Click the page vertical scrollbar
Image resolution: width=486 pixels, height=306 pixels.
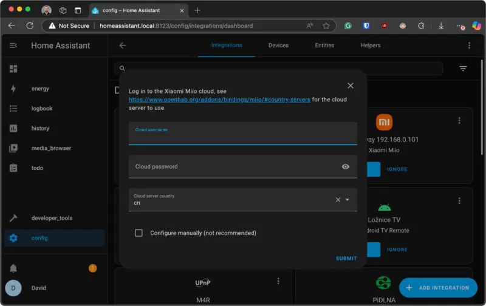[x=482, y=108]
